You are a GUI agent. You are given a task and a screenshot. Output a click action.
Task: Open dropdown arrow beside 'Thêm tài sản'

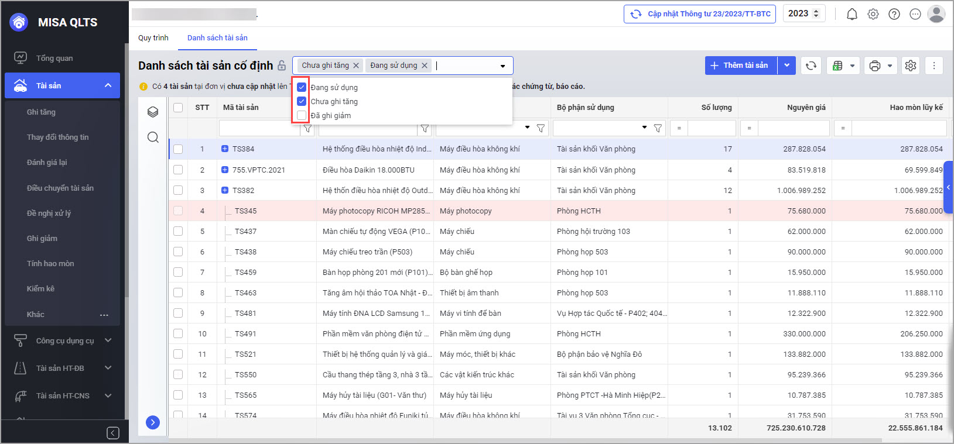pos(787,66)
